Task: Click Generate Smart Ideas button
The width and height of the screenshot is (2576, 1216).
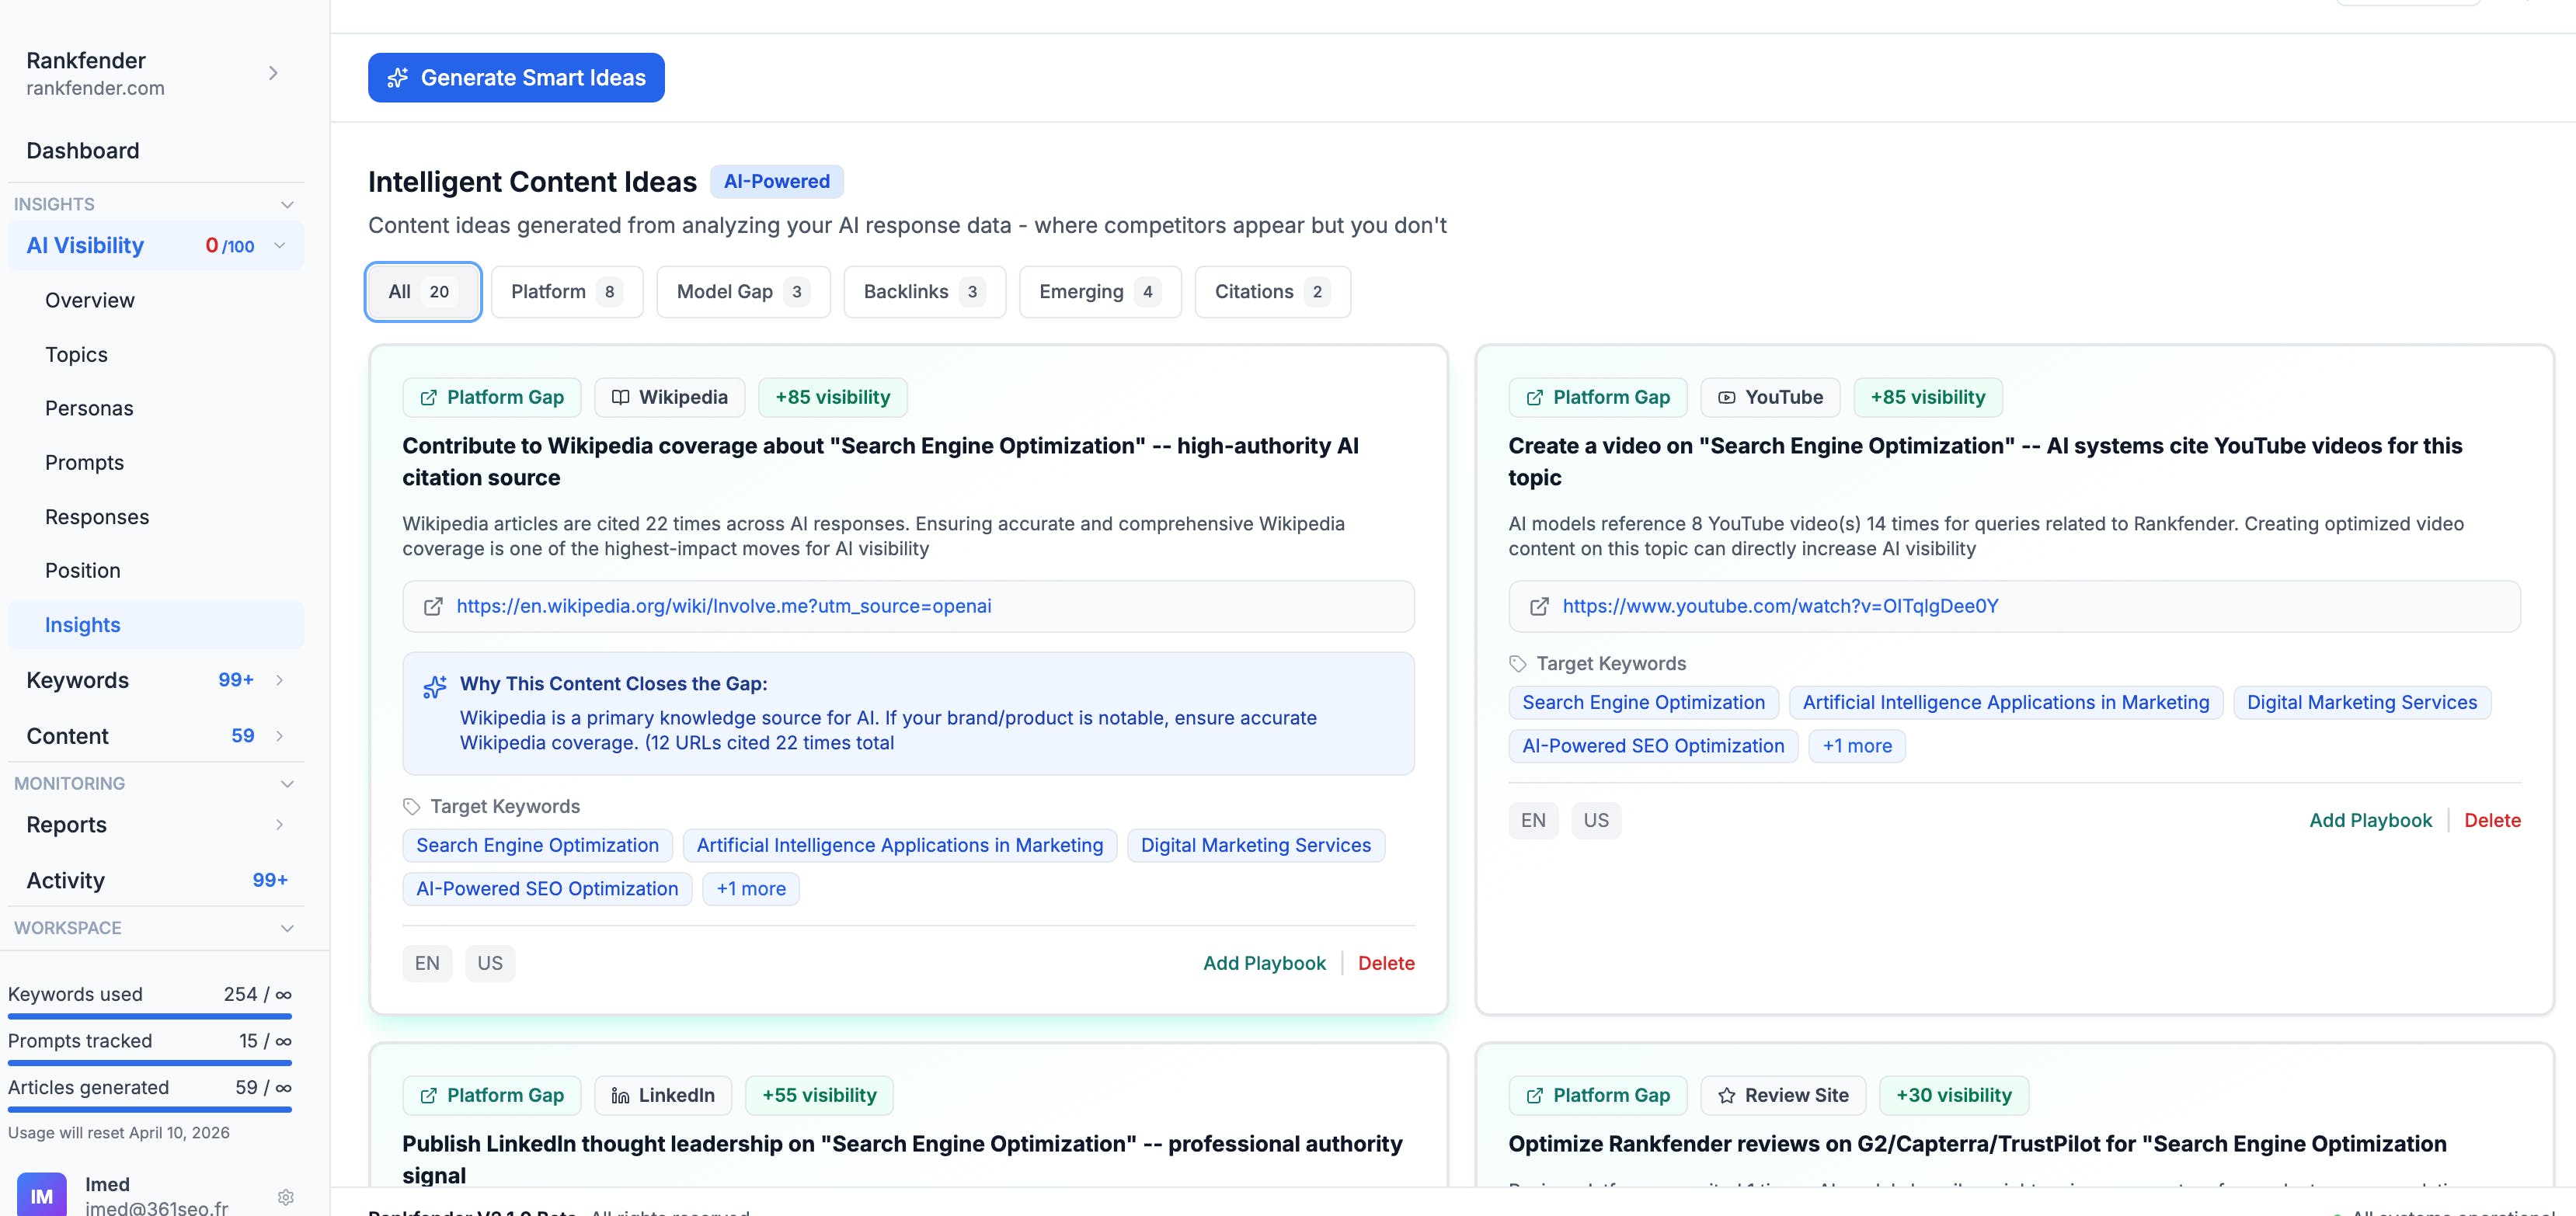Action: [516, 78]
